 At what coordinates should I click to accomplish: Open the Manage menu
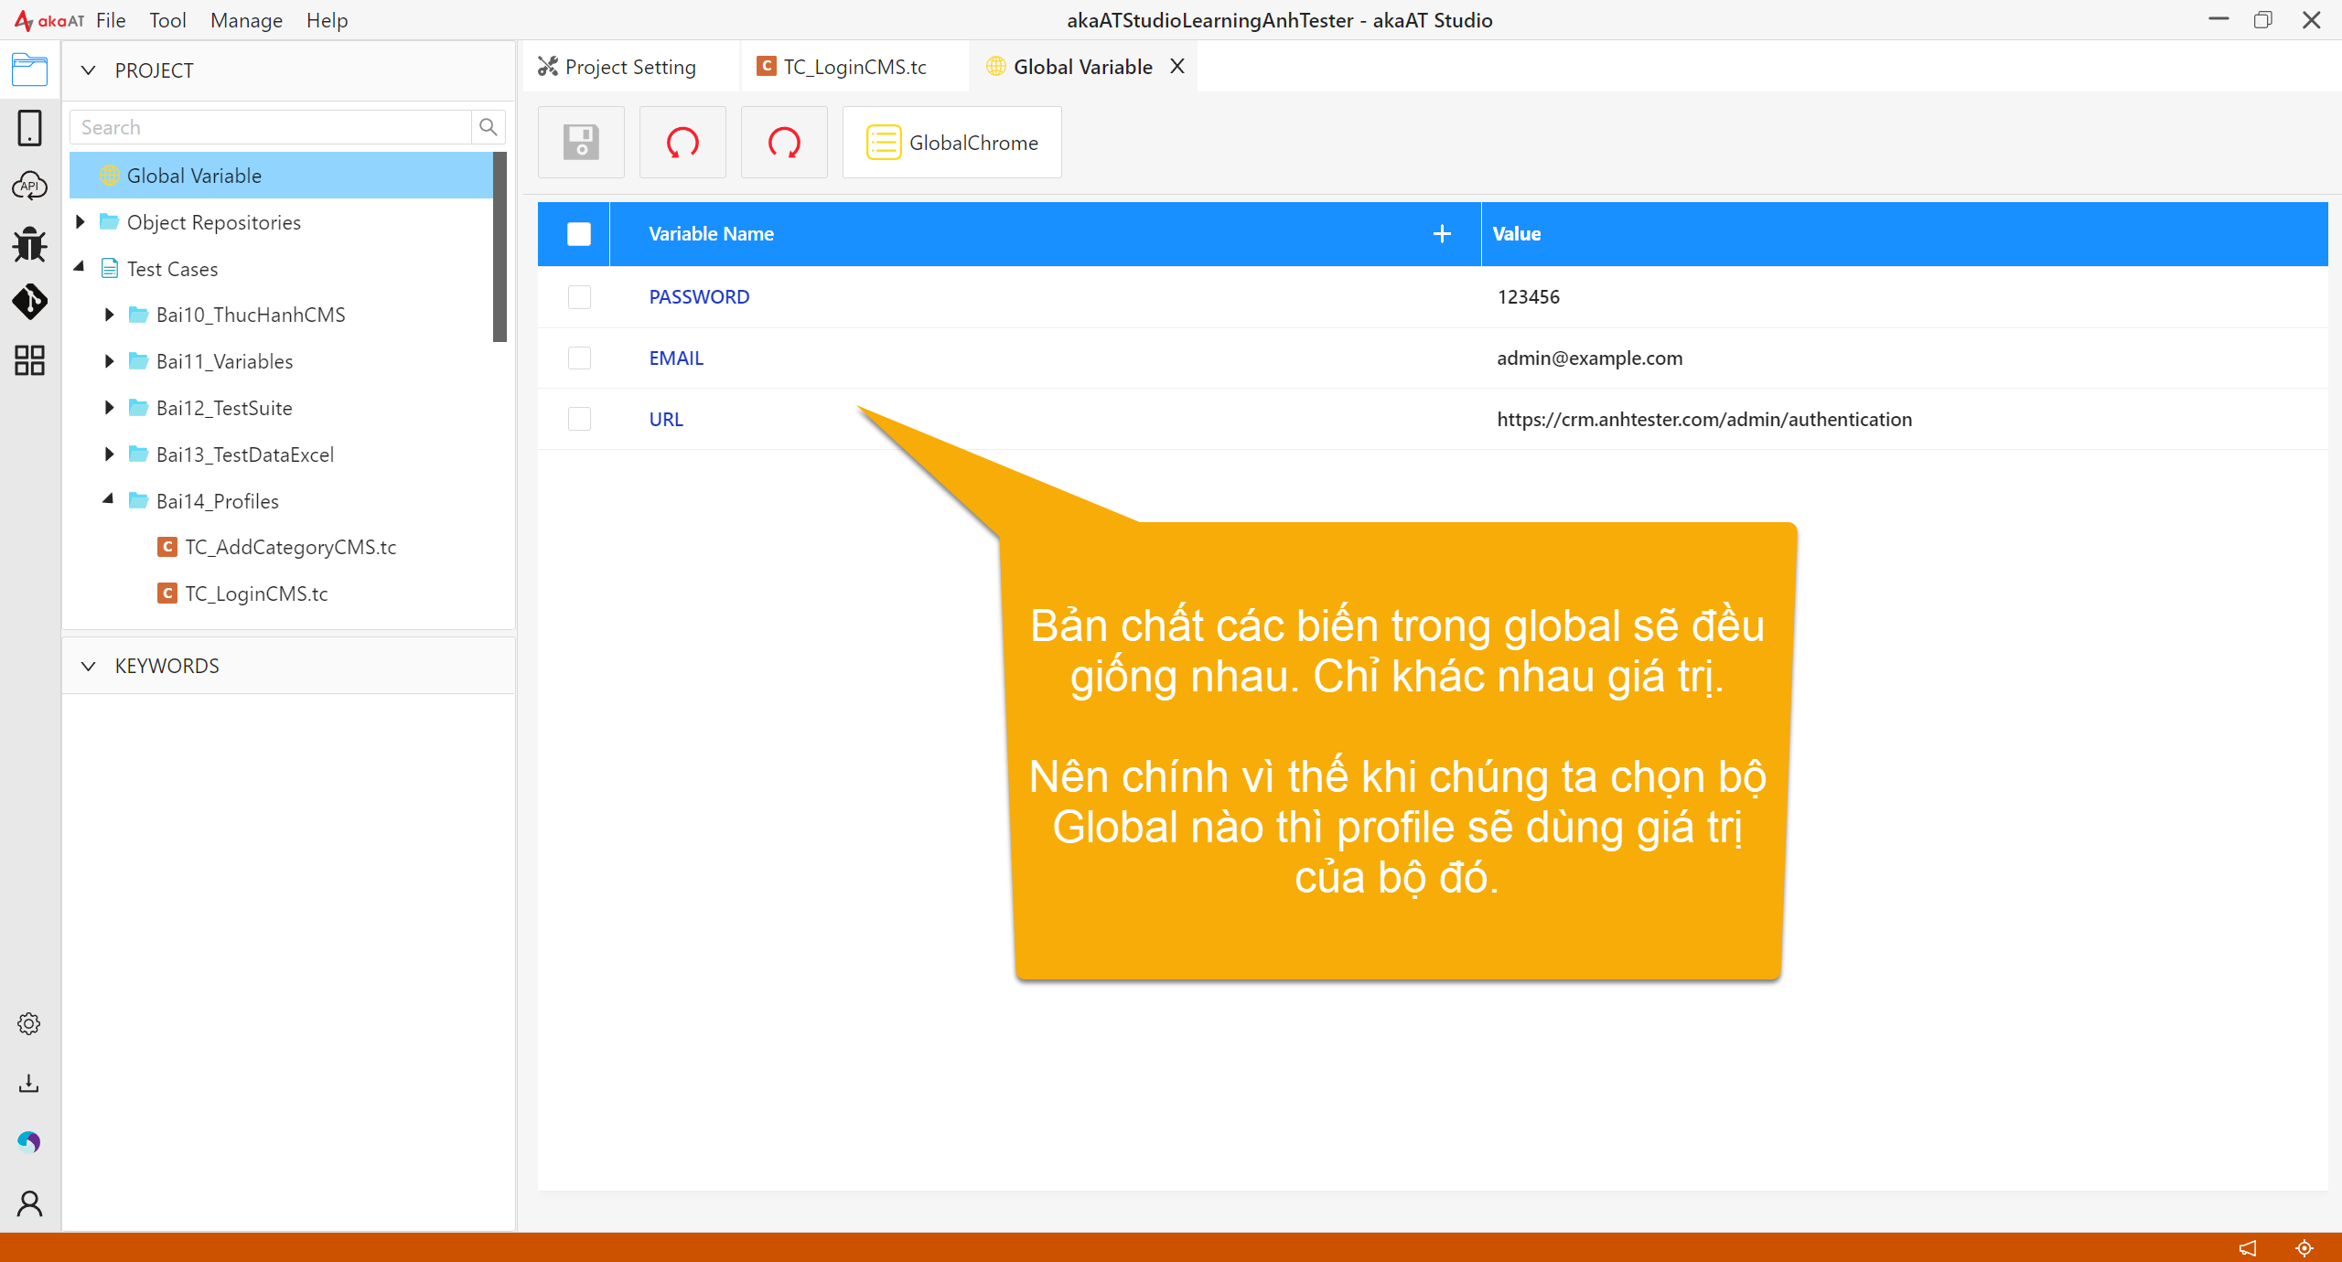[246, 20]
